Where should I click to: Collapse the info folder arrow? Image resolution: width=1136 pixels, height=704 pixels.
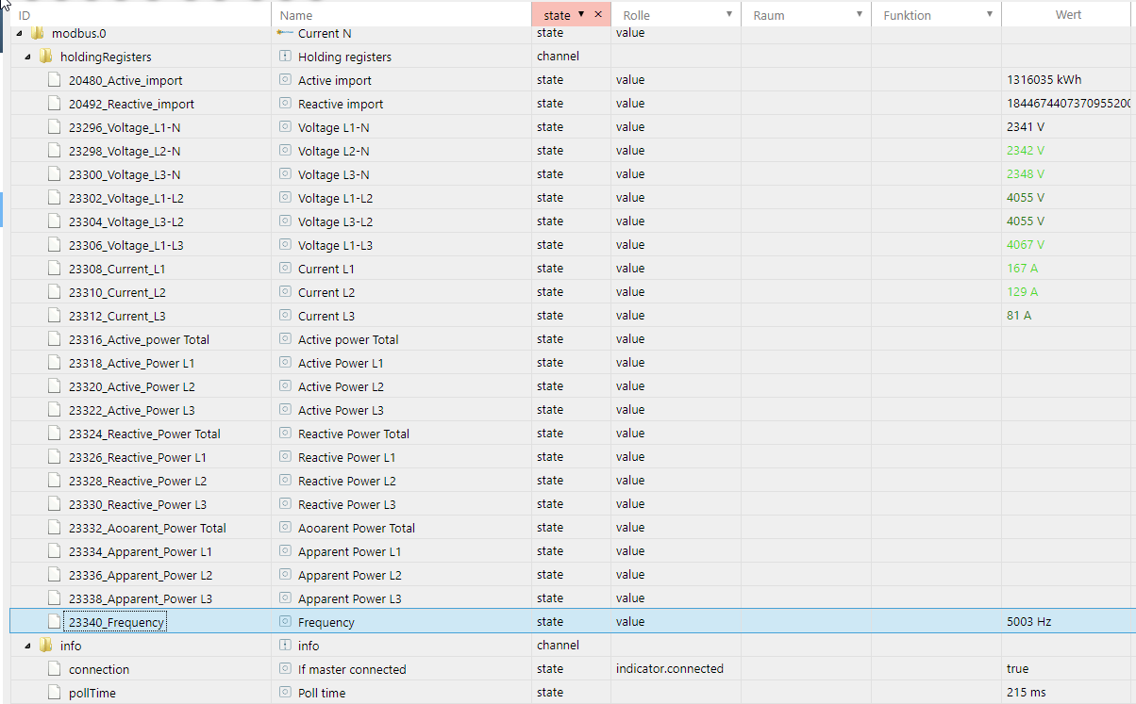(x=28, y=647)
